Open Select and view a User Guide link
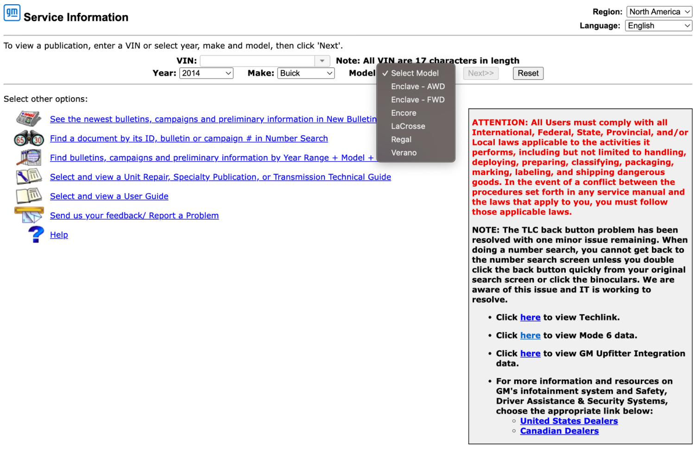Screen dimensions: 695x453 pyautogui.click(x=109, y=196)
